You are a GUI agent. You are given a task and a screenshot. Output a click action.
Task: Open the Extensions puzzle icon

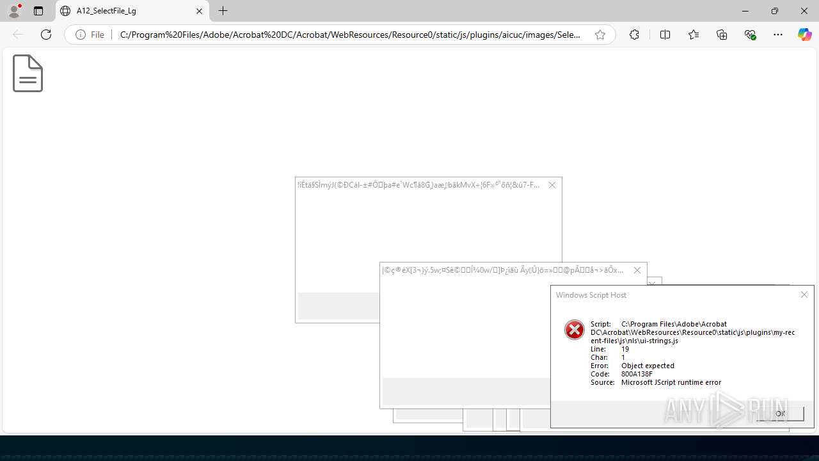click(634, 35)
